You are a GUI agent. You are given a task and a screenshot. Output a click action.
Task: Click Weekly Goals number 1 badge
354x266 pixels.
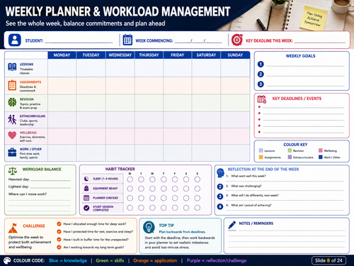coord(261,64)
